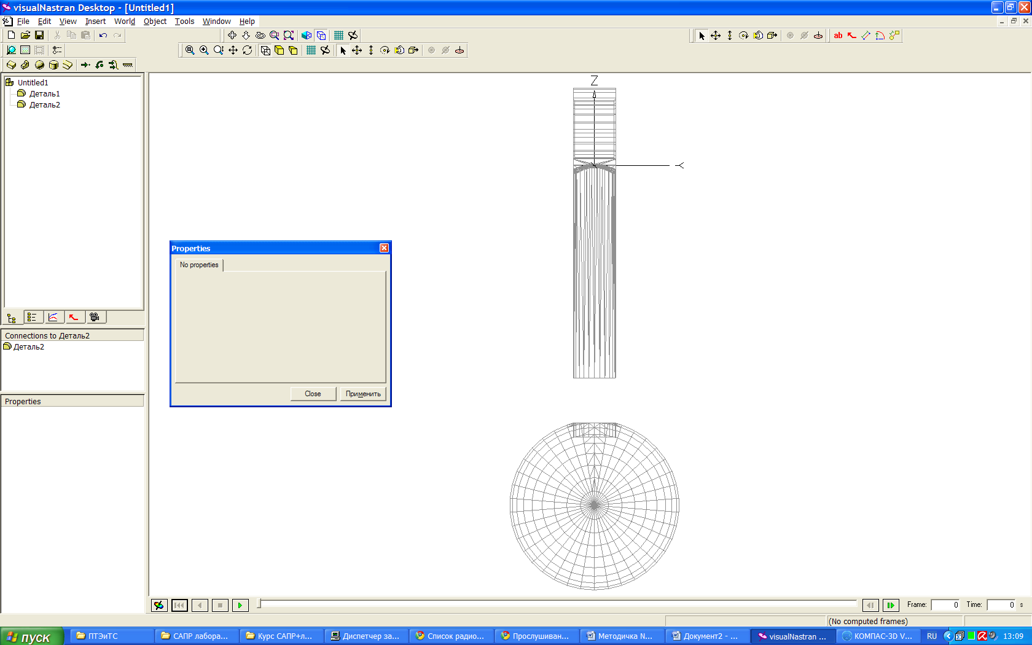Click into the Frame number field
This screenshot has width=1032, height=645.
coord(945,605)
